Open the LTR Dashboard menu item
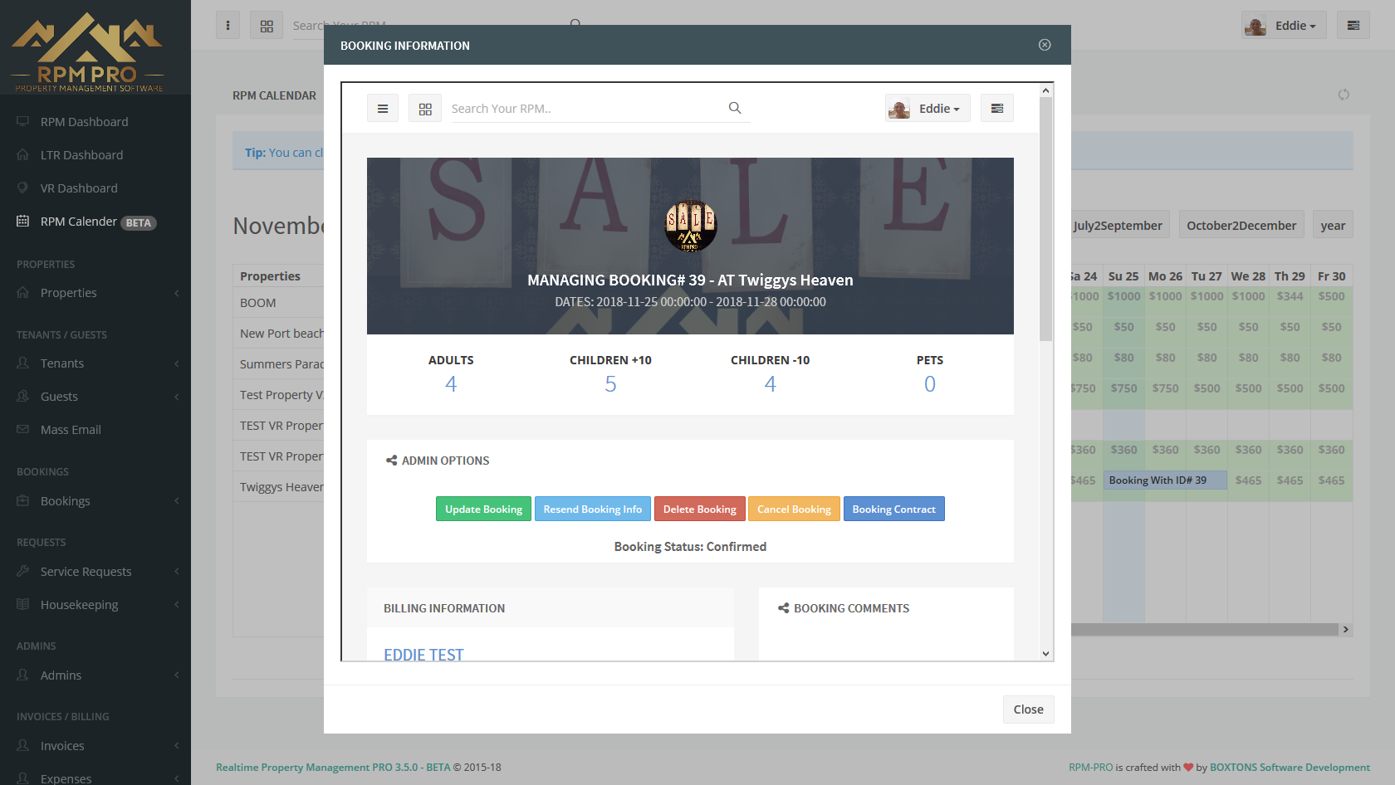This screenshot has width=1395, height=785. click(x=95, y=155)
